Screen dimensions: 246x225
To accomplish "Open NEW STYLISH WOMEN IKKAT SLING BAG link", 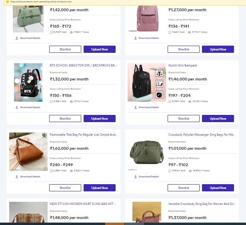I will (x=82, y=204).
